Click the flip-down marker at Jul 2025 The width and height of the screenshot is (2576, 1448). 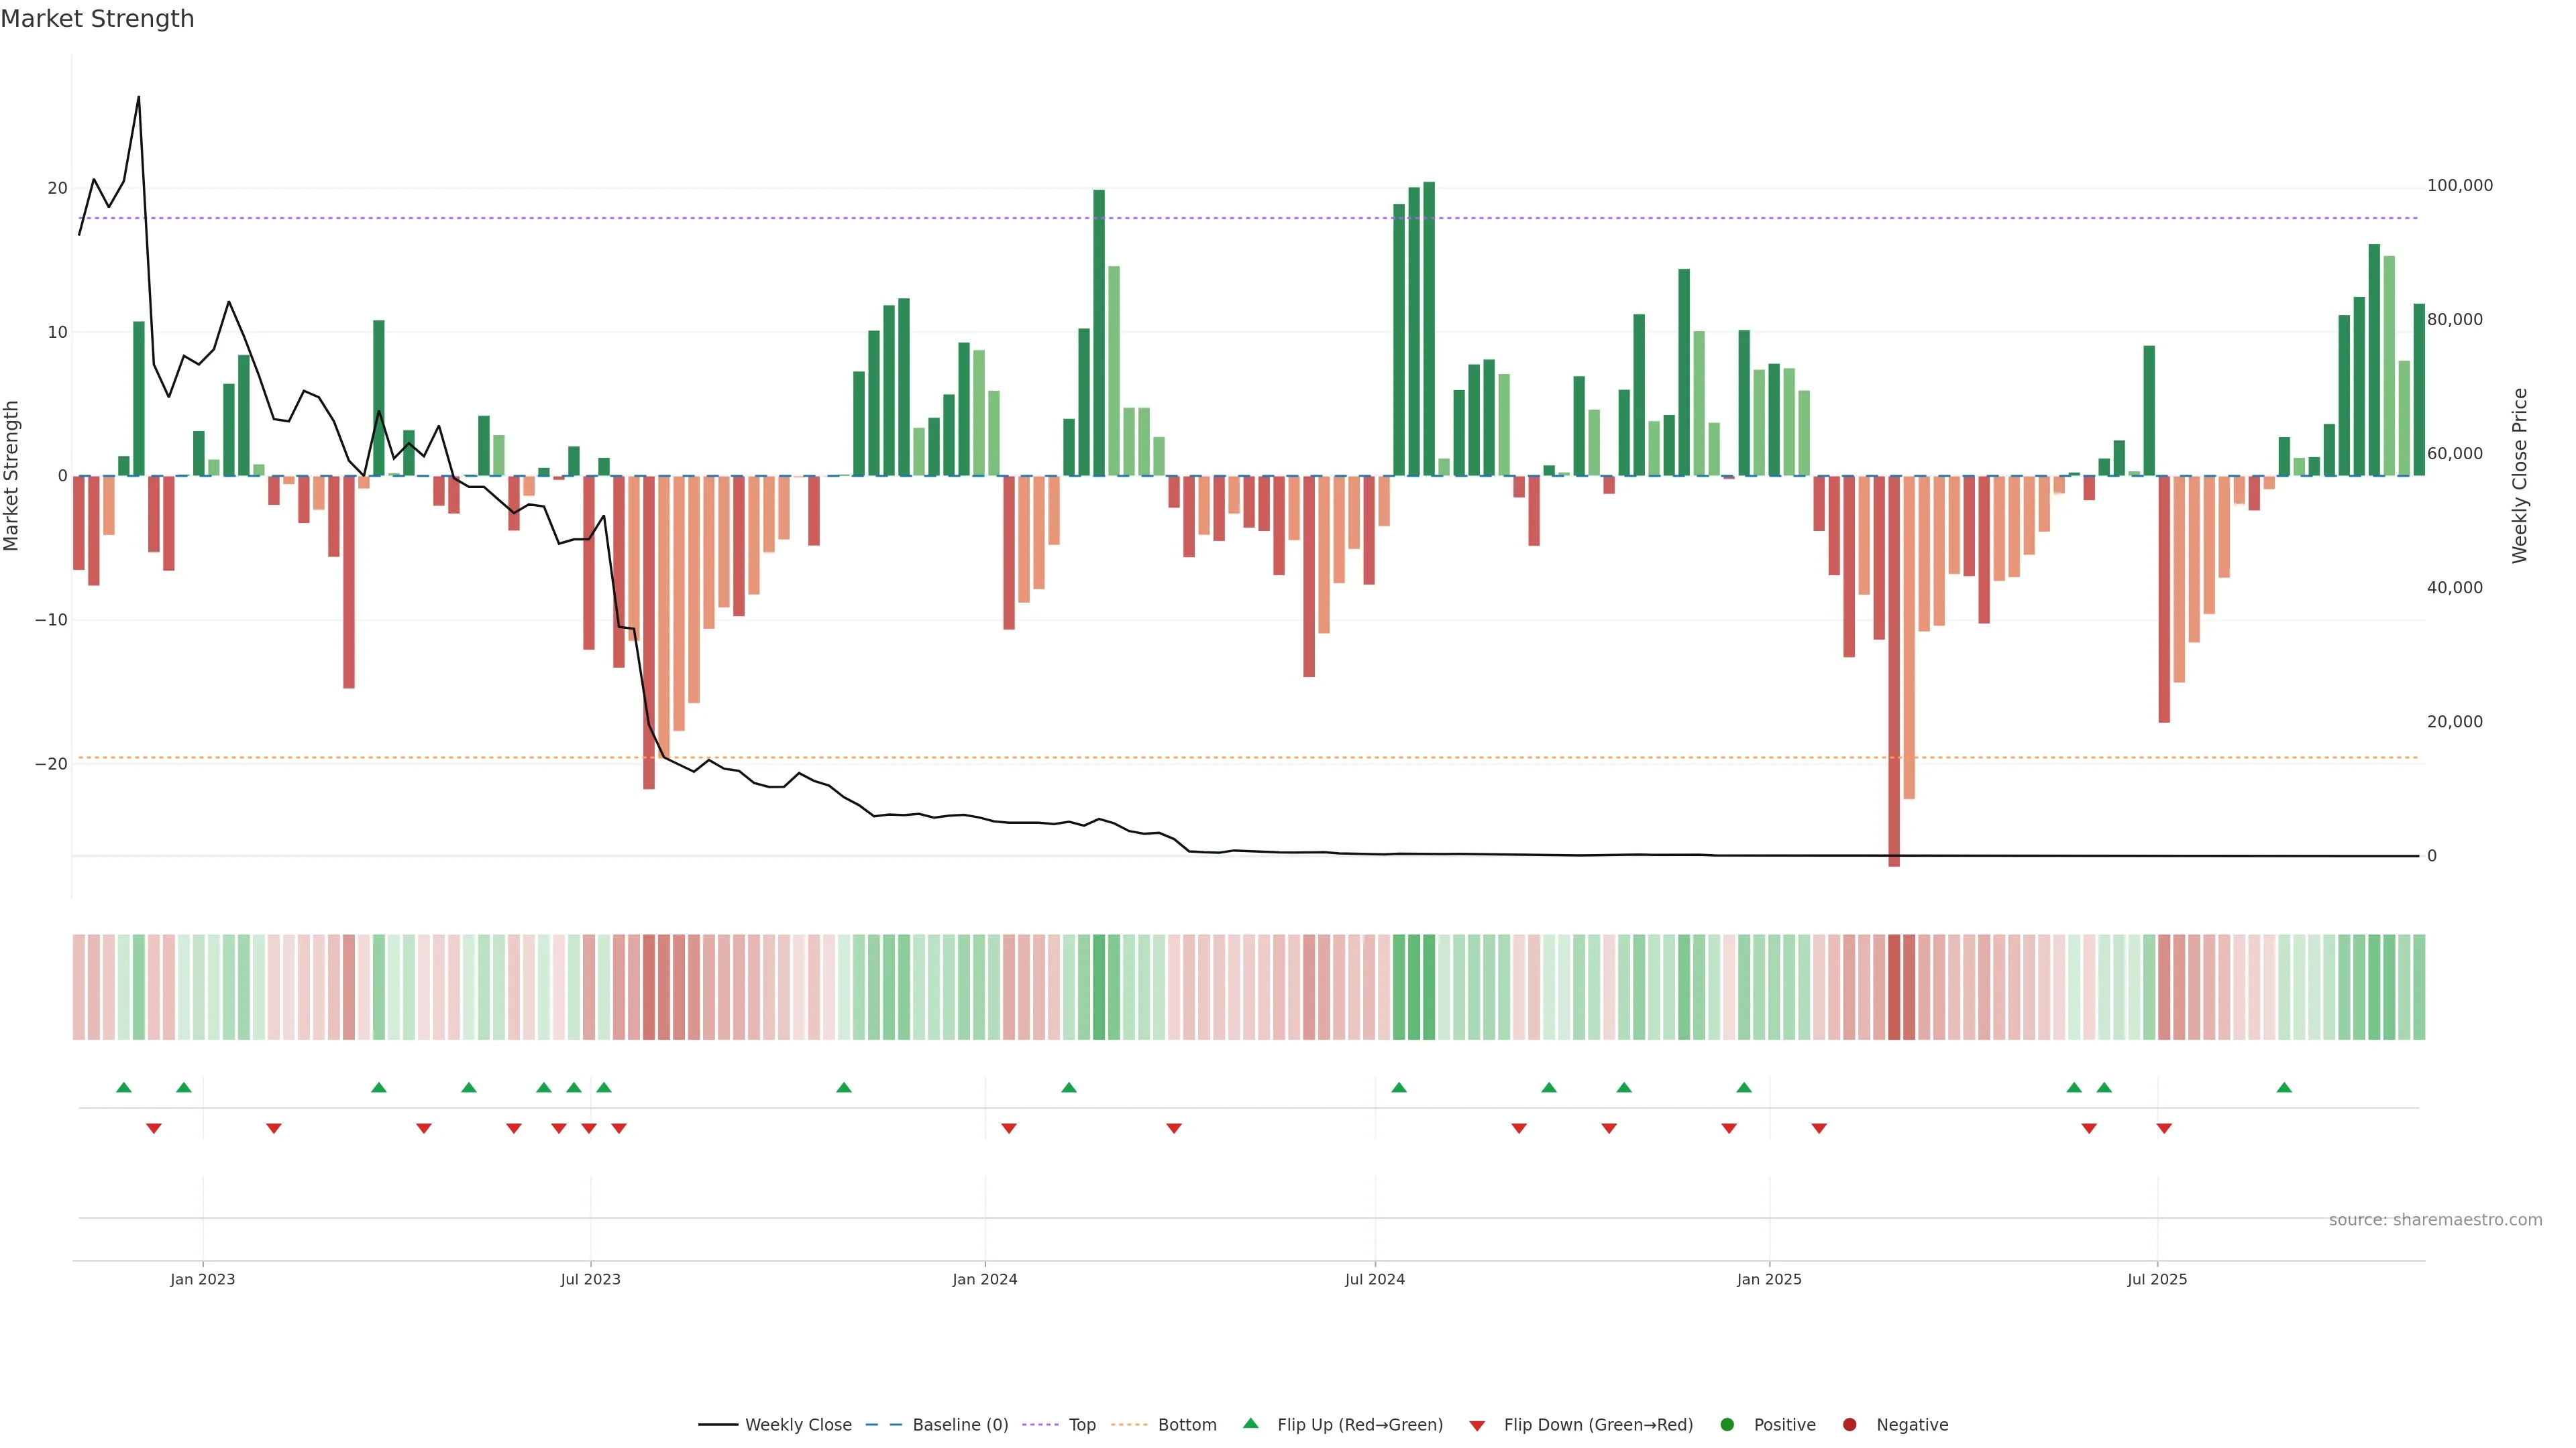tap(2164, 1128)
